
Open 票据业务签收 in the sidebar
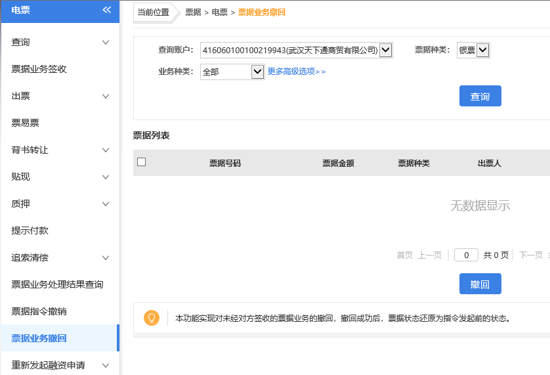[39, 69]
